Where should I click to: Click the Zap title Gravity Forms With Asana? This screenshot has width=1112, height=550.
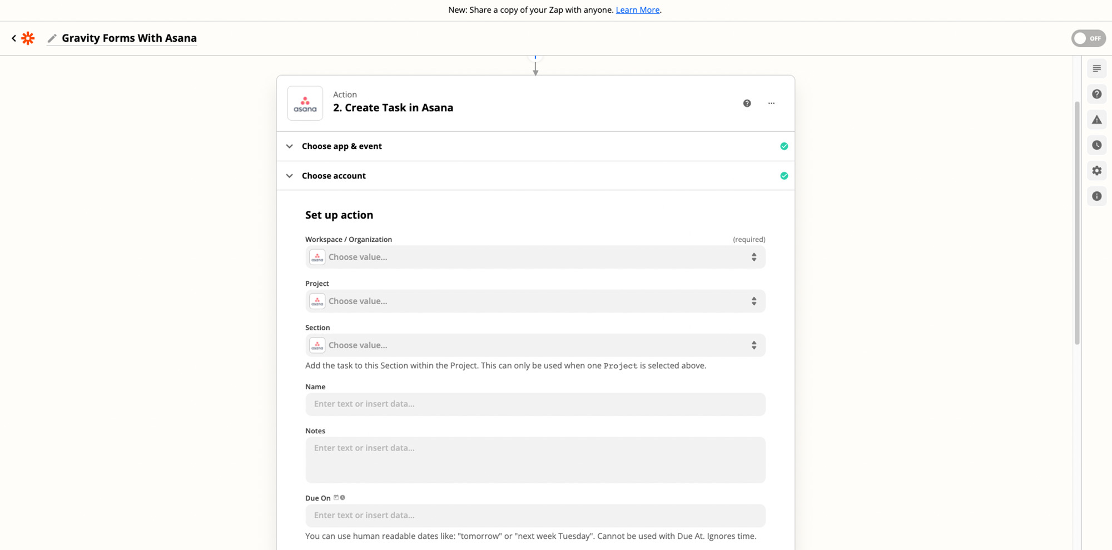(x=129, y=38)
